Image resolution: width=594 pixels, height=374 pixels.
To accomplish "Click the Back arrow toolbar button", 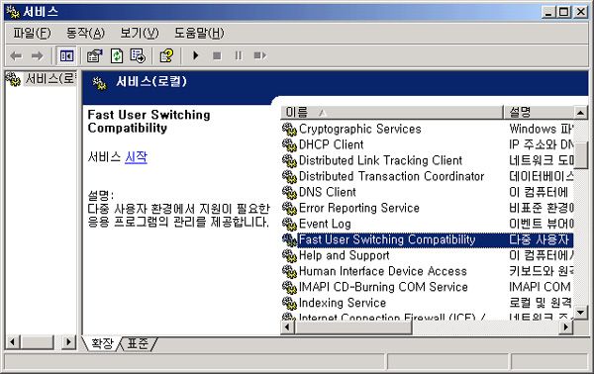I will (x=16, y=56).
